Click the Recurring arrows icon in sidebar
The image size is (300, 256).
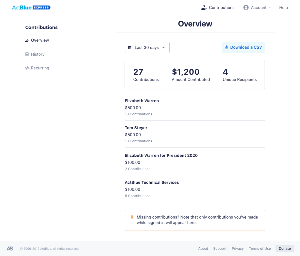(27, 68)
